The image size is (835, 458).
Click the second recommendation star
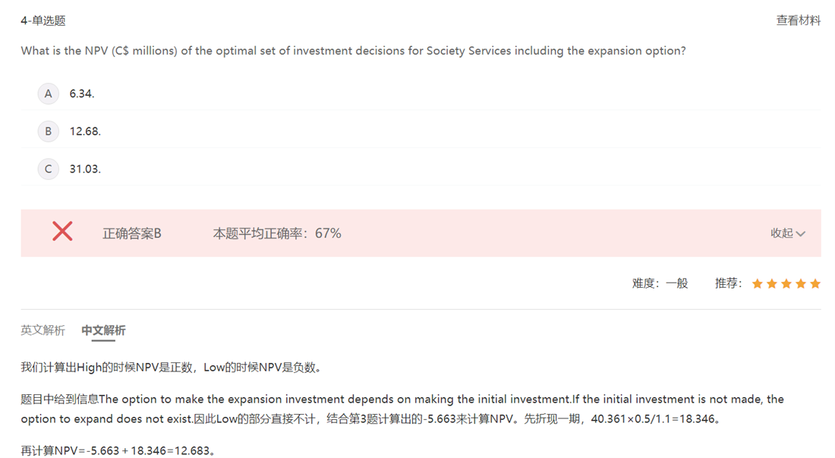(x=771, y=284)
